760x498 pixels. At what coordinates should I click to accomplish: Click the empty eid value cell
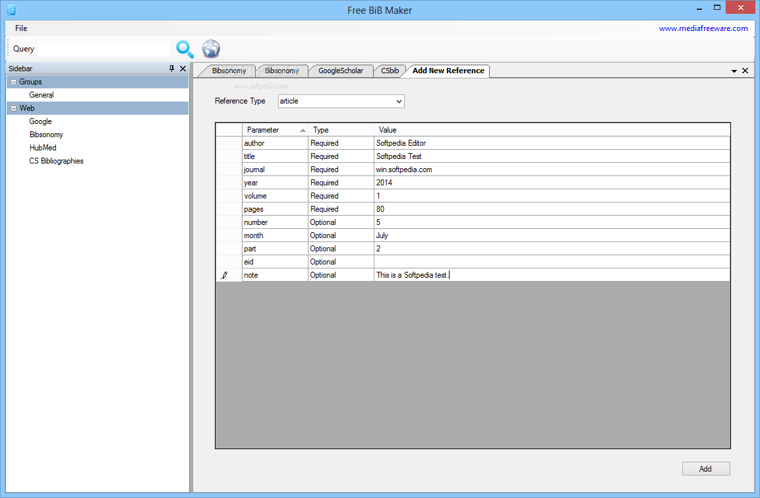(x=552, y=262)
